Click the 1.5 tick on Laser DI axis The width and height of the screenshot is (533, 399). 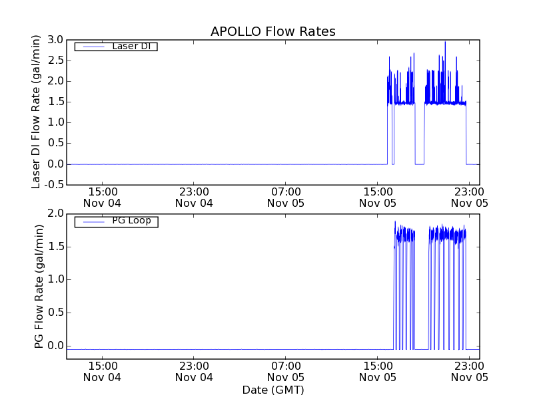55,102
